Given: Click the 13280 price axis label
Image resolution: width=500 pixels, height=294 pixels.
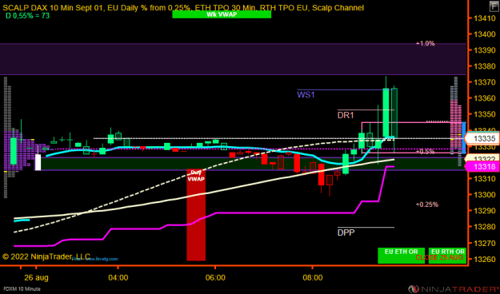Looking at the screenshot, I should 485,227.
